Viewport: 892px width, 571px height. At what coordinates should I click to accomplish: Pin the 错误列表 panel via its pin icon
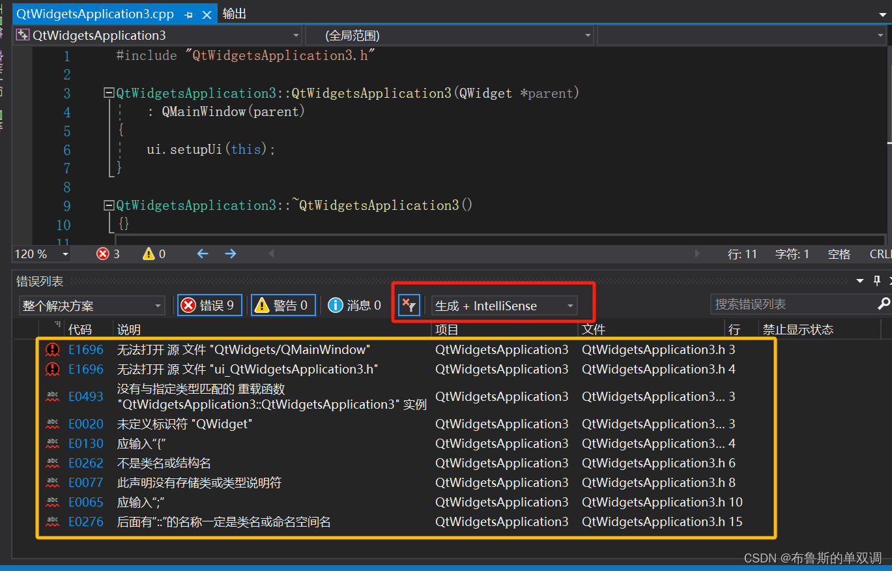tap(876, 280)
